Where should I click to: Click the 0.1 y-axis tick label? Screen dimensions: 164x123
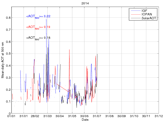tap(8, 101)
